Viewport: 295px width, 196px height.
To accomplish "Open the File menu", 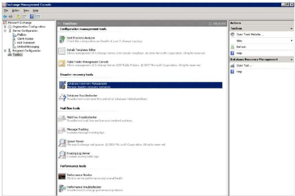I will (x=6, y=10).
